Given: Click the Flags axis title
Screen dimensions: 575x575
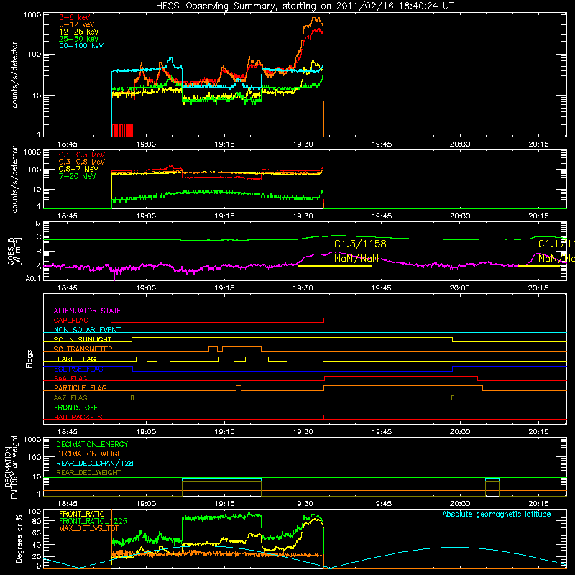Looking at the screenshot, I should coord(29,359).
